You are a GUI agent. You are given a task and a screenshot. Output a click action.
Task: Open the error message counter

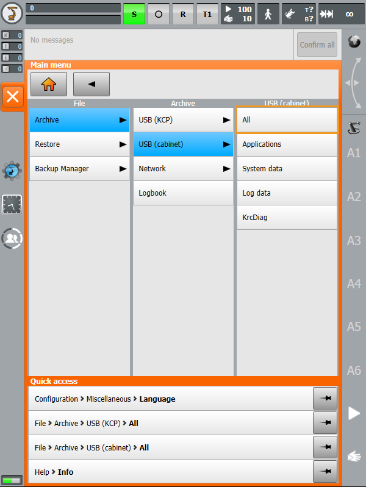pos(12,35)
